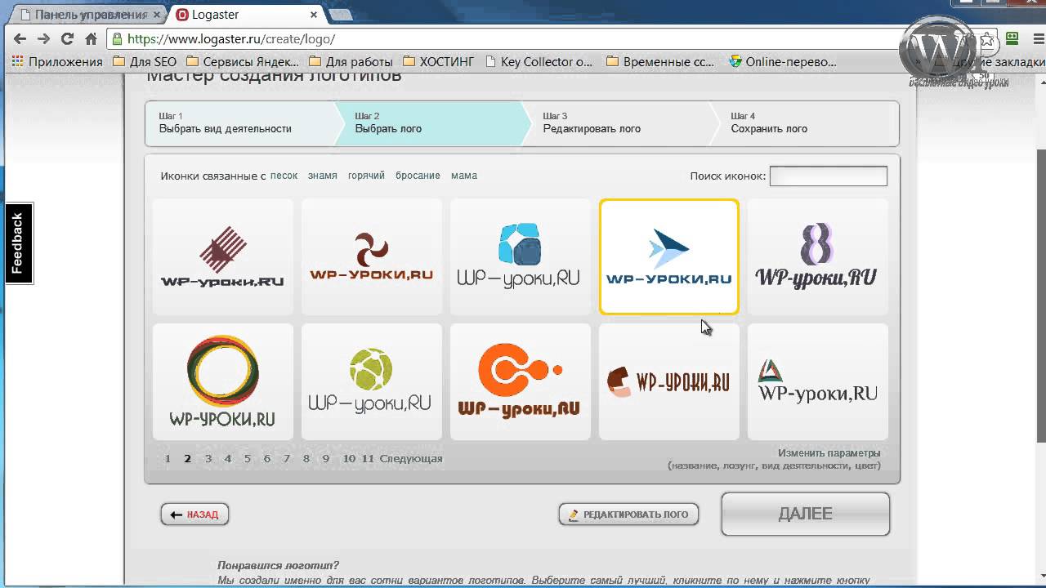Click the НАЗАД back button

194,514
